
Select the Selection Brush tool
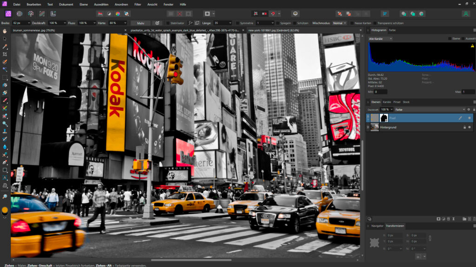5,62
